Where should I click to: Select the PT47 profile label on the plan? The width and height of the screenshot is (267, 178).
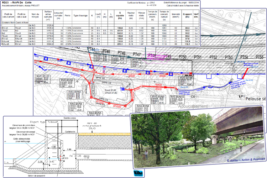coord(137,54)
